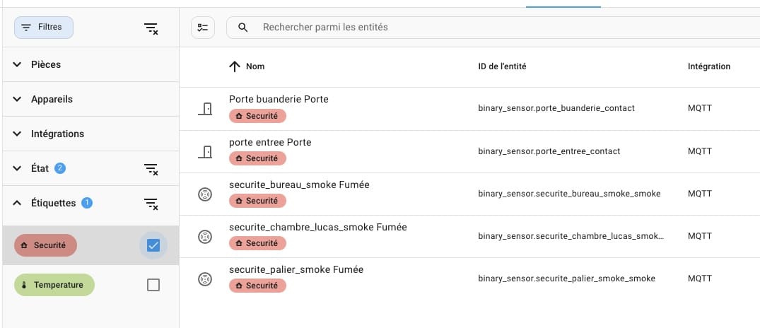Click the door icon for porte entree
The height and width of the screenshot is (328, 760).
click(x=205, y=152)
